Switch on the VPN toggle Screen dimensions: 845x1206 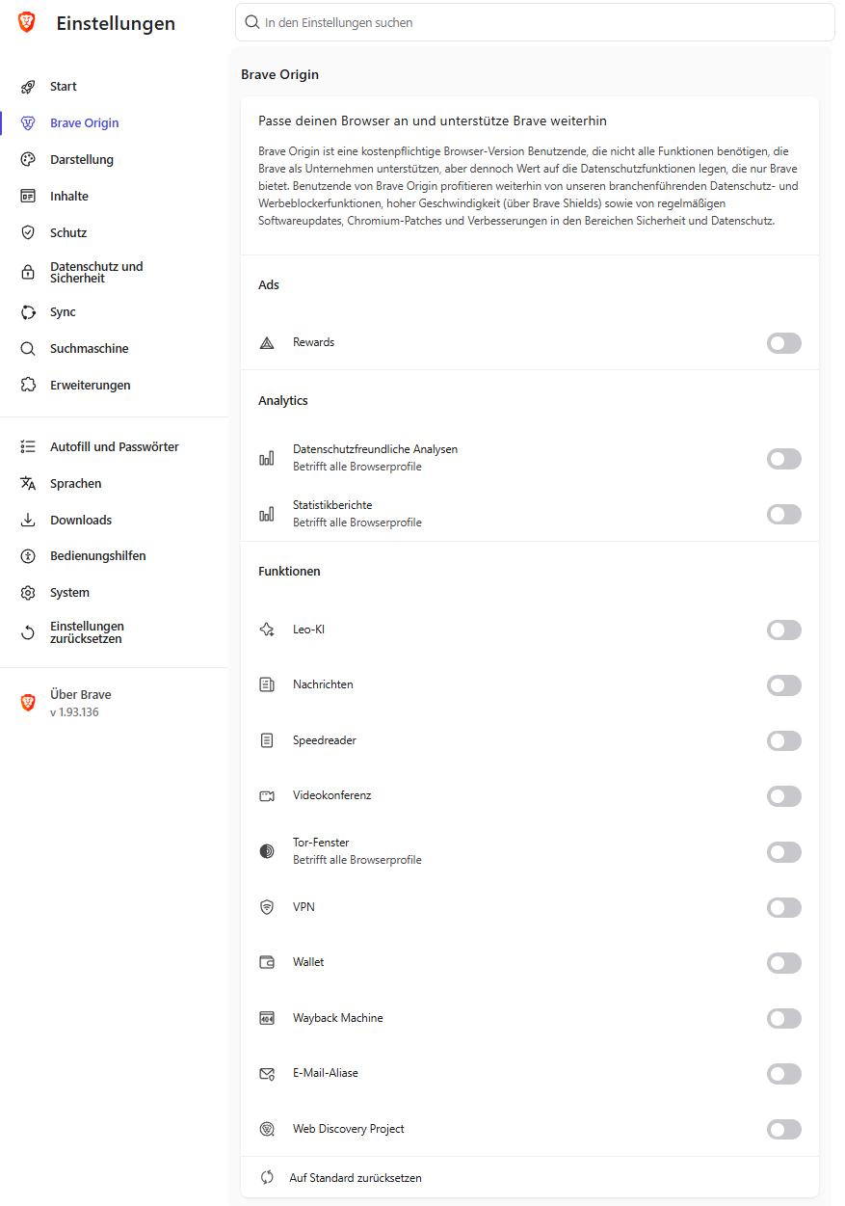tap(784, 907)
